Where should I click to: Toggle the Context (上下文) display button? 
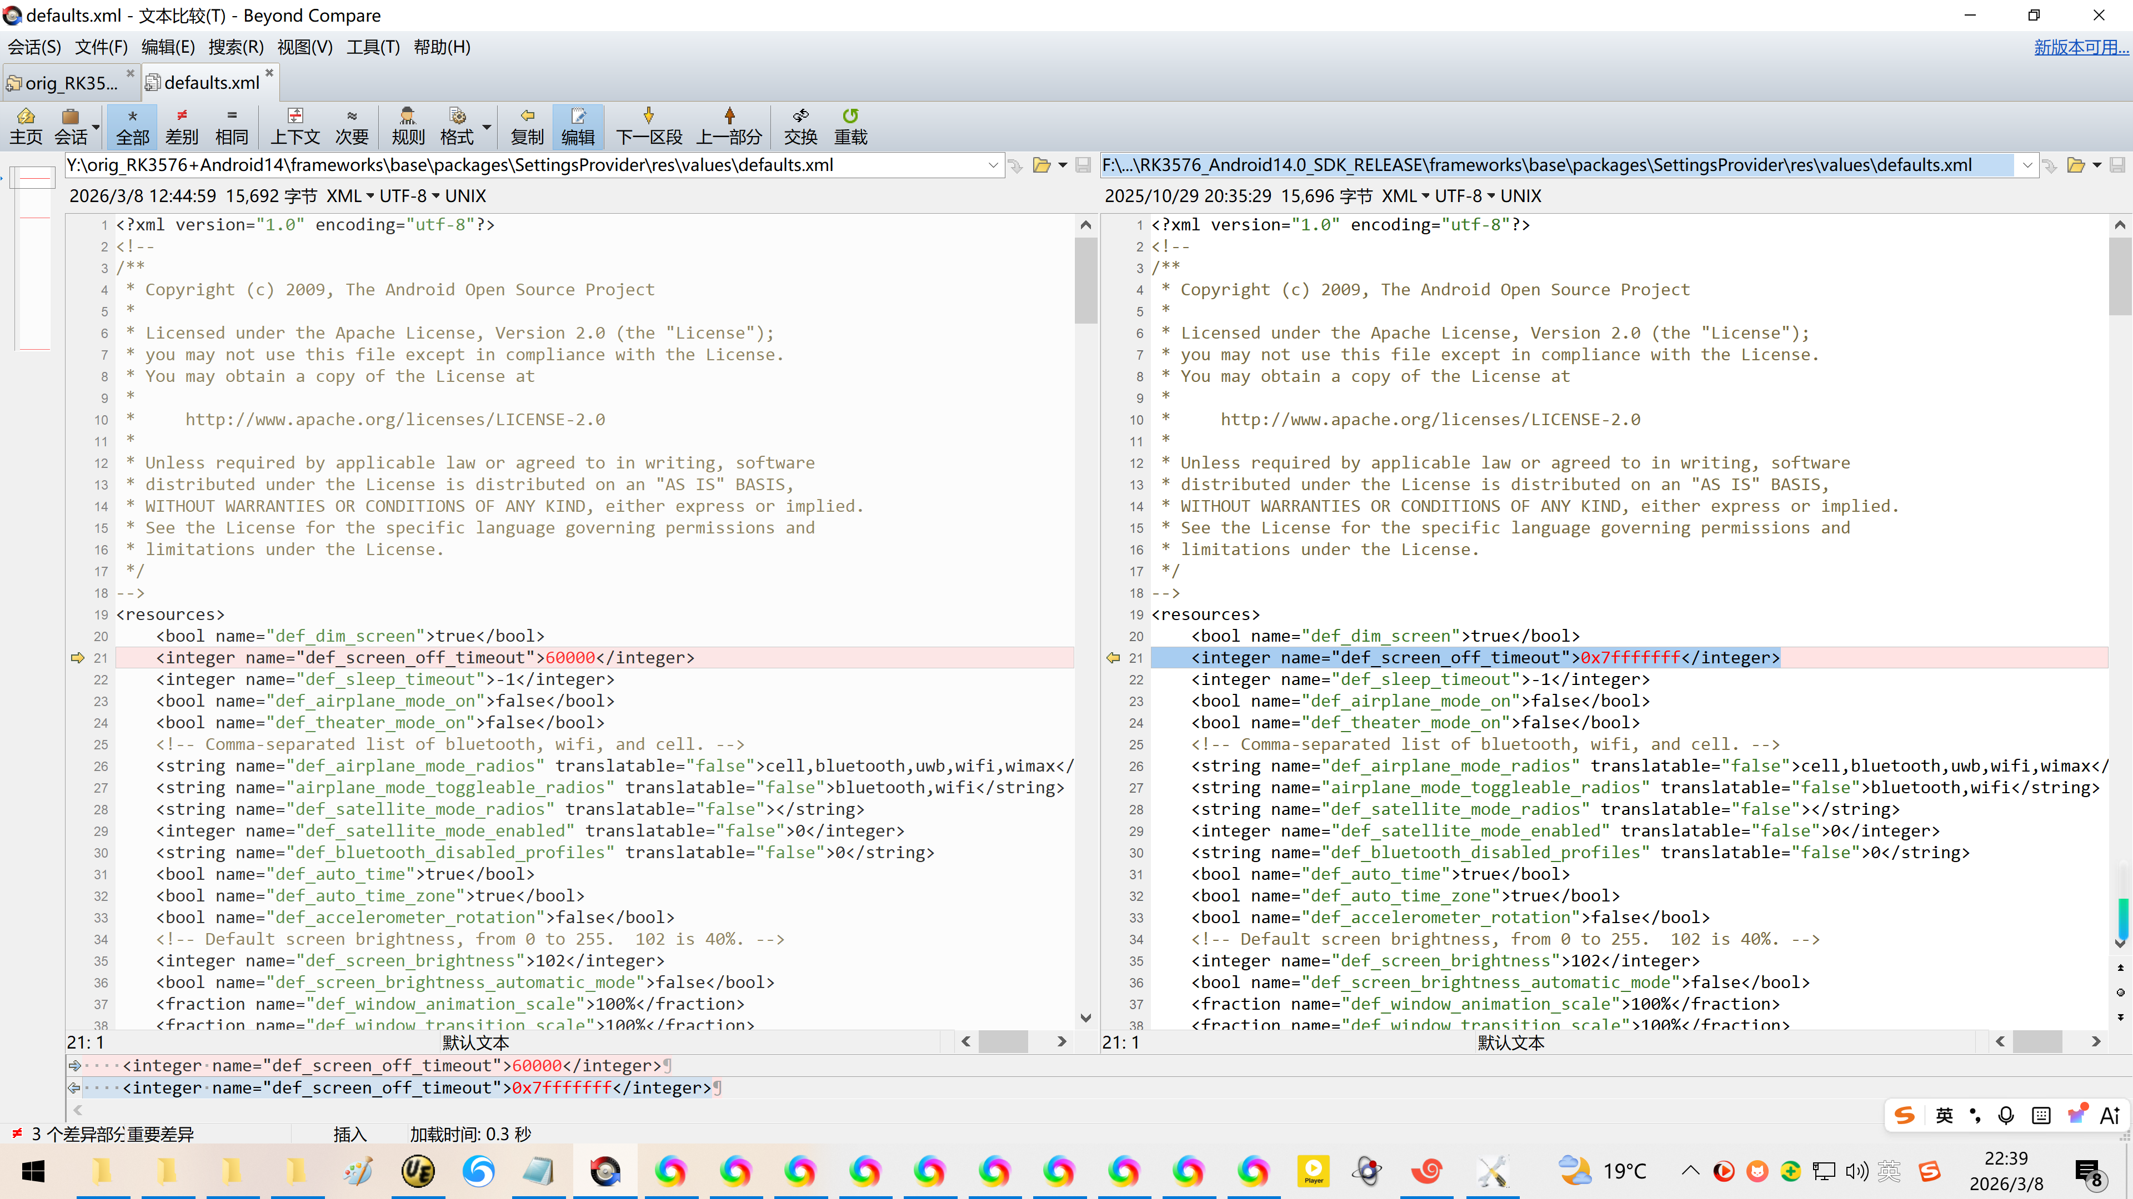(x=295, y=126)
